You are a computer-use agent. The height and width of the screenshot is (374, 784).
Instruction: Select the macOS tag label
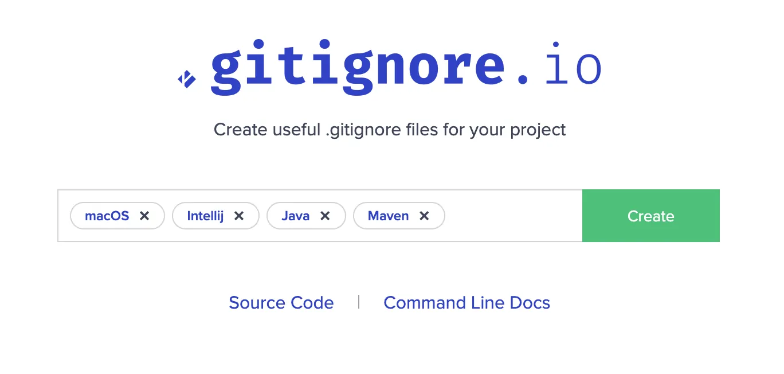107,216
